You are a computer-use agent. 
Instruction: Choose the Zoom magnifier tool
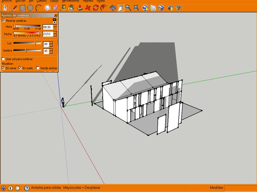tap(128, 8)
